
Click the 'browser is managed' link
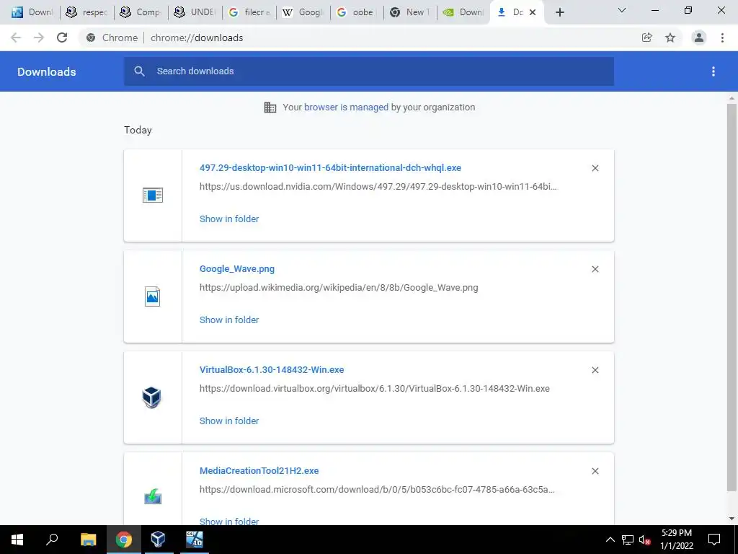pyautogui.click(x=347, y=107)
